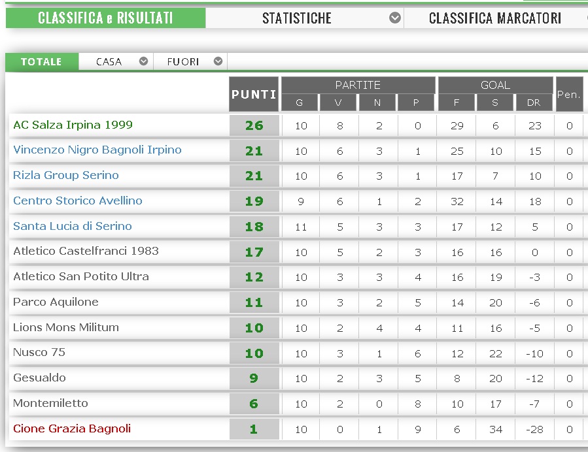Screen dimensions: 588x452
Task: Expand the STATISTICHE dropdown arrow
Action: point(395,18)
